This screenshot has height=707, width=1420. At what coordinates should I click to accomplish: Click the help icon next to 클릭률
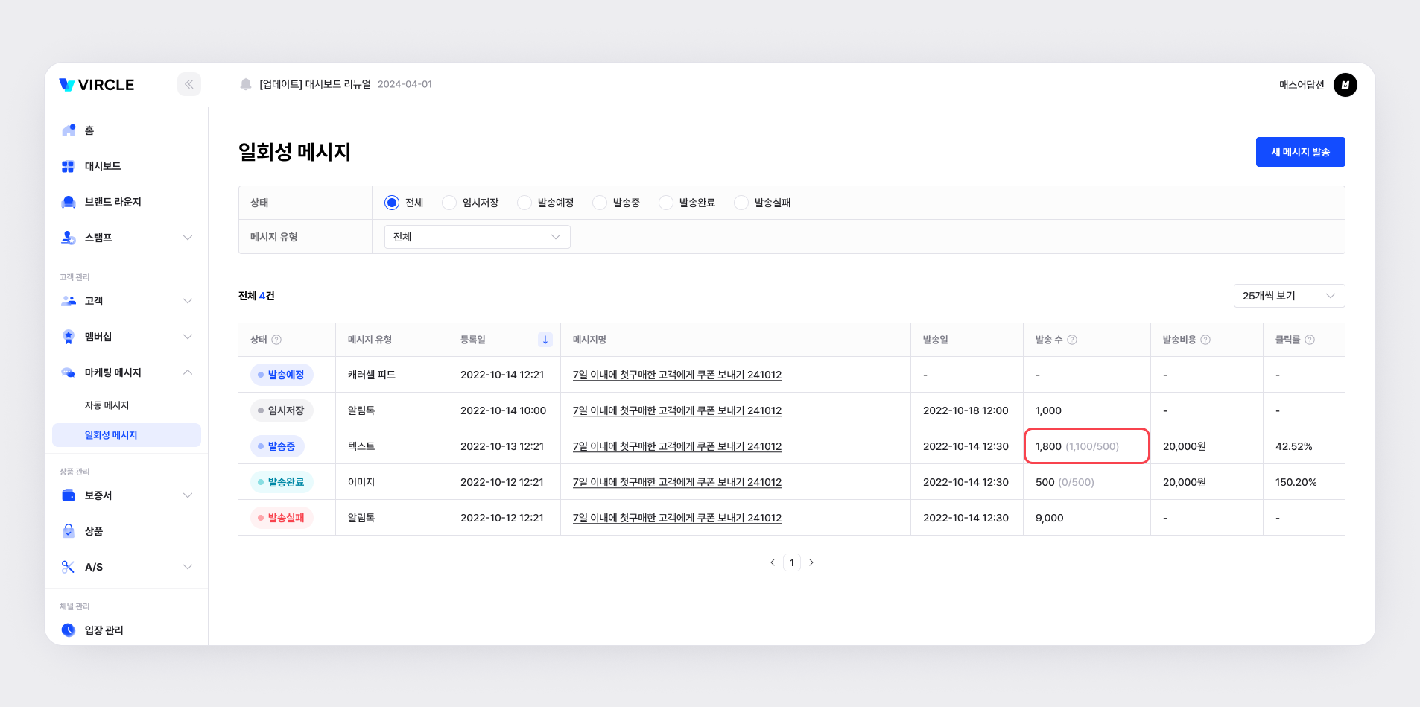point(1310,340)
